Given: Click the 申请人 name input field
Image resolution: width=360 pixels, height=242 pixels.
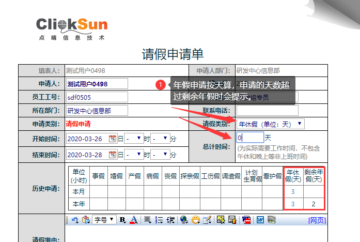Looking at the screenshot, I should tap(97, 84).
